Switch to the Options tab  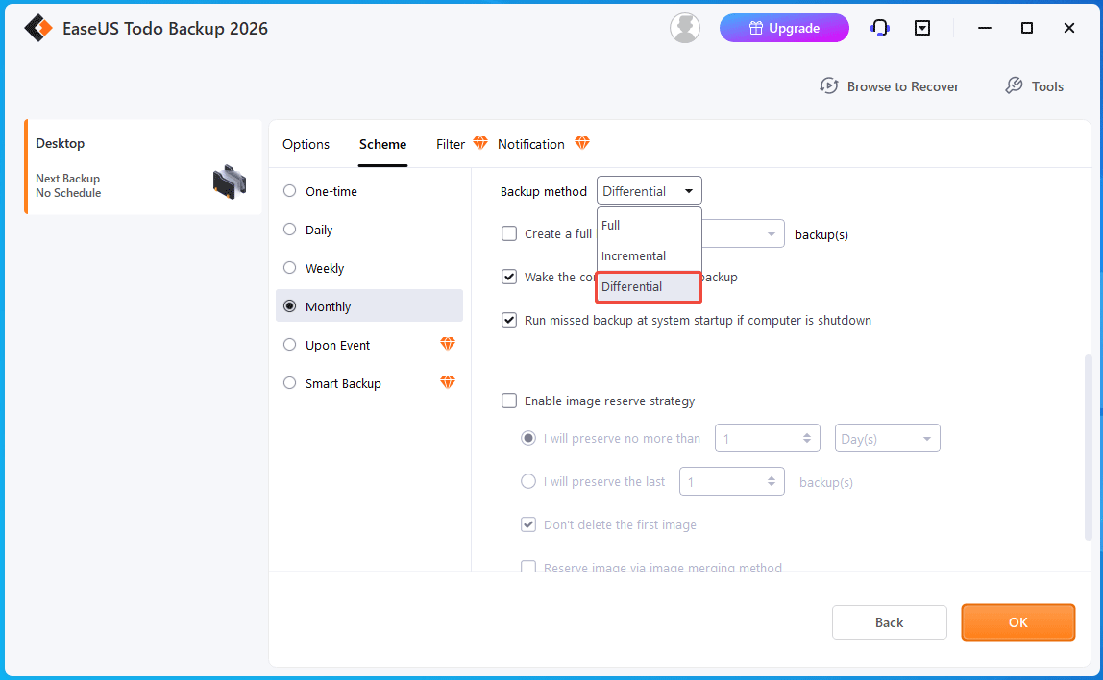tap(306, 143)
